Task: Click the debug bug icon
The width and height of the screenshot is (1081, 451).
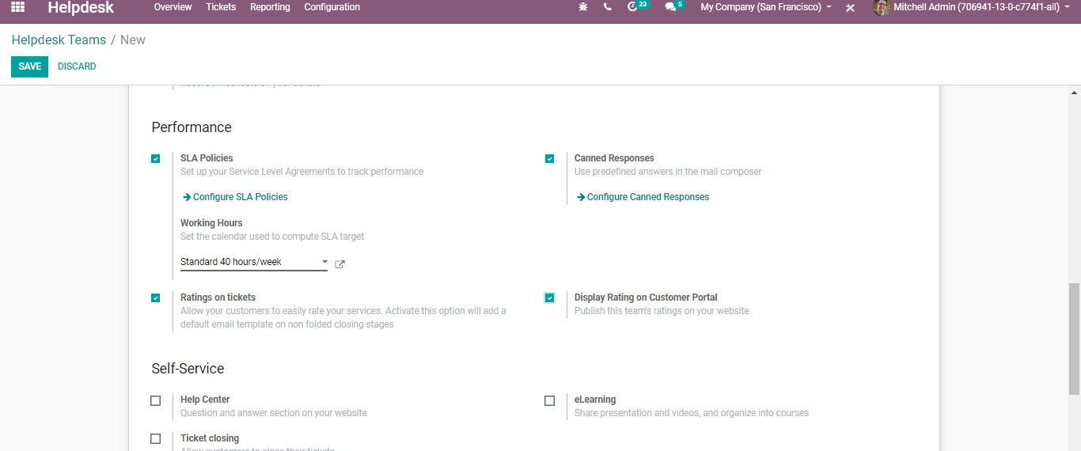Action: click(583, 7)
